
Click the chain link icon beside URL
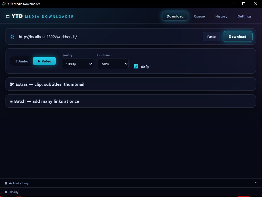12,37
